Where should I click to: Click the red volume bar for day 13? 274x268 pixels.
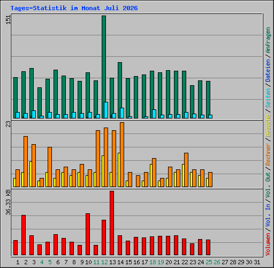112,223
